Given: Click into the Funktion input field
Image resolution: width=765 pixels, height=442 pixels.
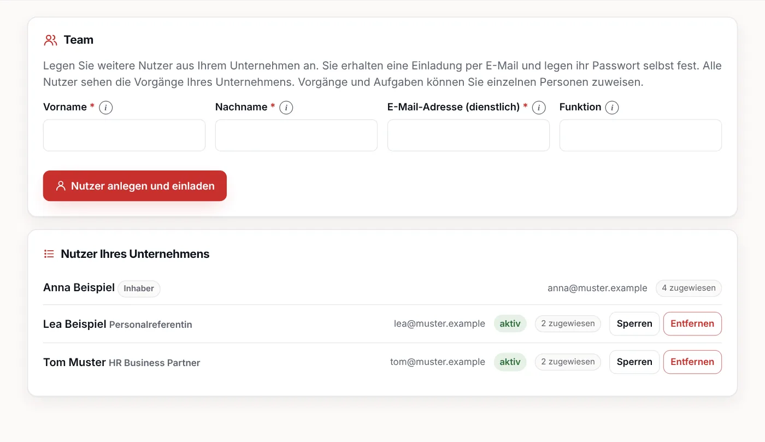Looking at the screenshot, I should coord(640,135).
